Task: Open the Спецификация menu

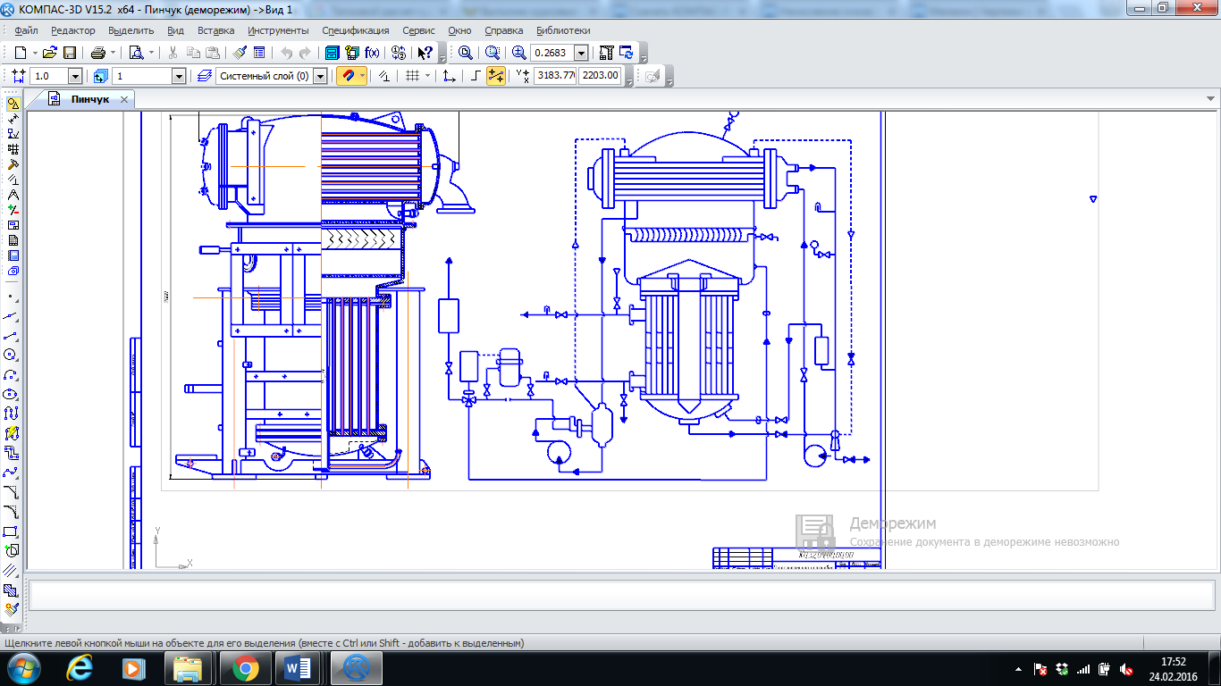Action: (356, 30)
